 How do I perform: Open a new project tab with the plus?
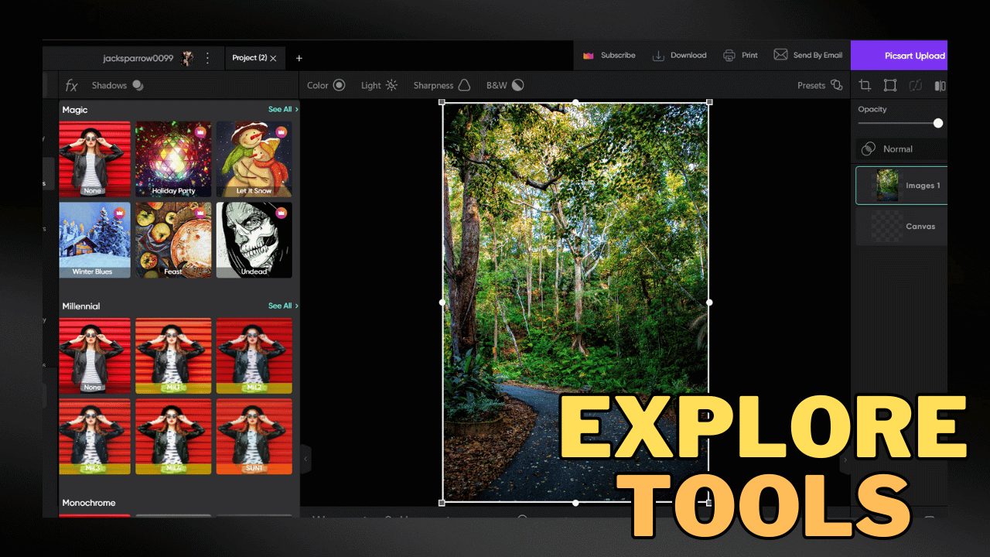(299, 58)
